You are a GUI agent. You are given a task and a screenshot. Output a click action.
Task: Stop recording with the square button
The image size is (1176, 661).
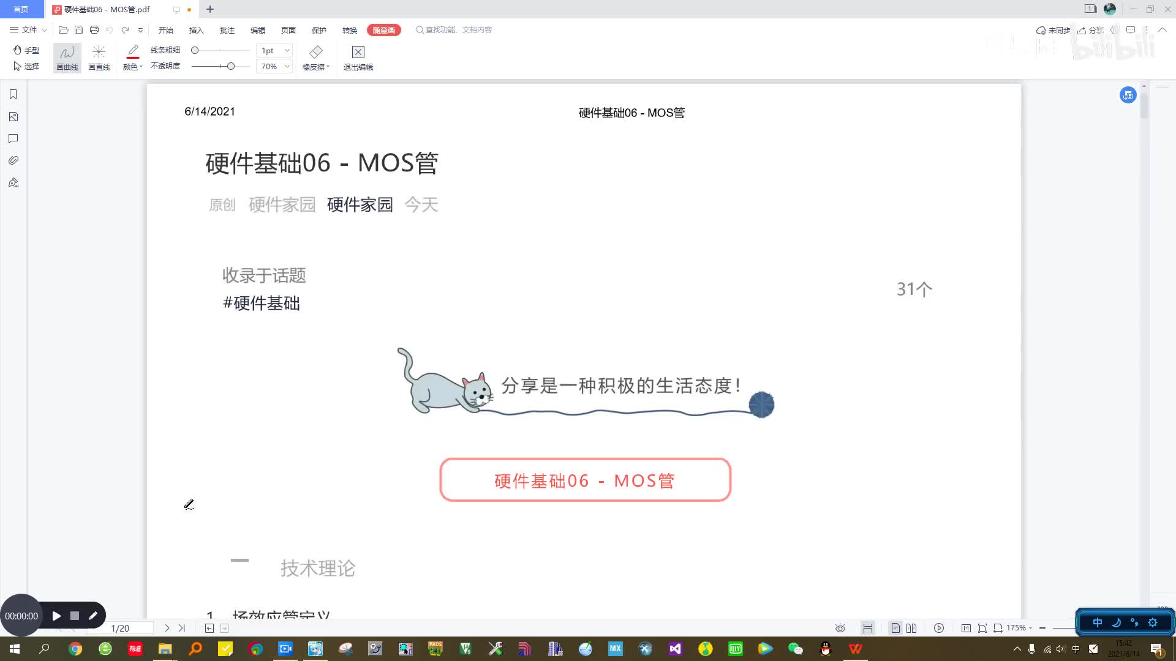pos(74,616)
